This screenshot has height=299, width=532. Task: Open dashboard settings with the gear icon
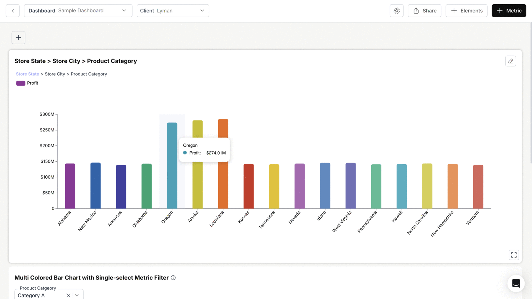(397, 10)
